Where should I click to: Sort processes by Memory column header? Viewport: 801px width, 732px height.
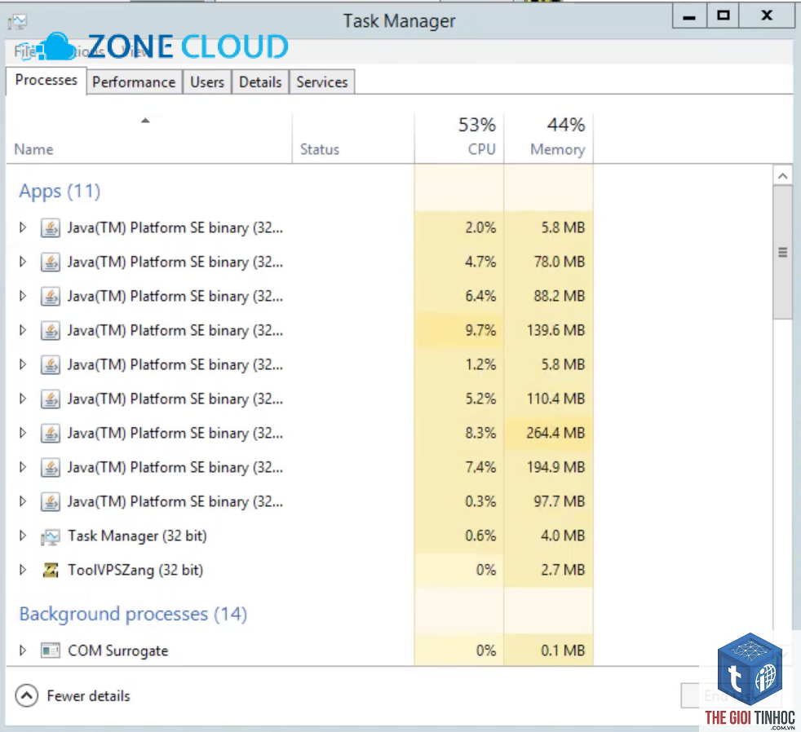tap(549, 138)
